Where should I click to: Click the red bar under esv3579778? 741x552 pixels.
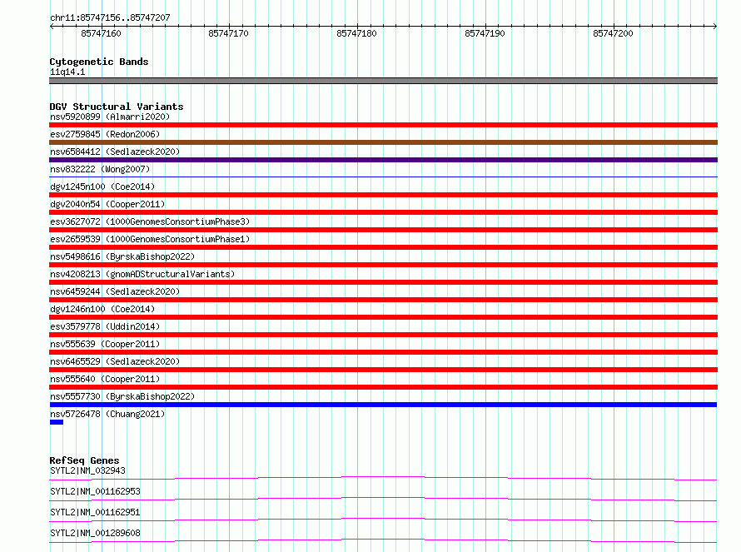click(x=383, y=335)
